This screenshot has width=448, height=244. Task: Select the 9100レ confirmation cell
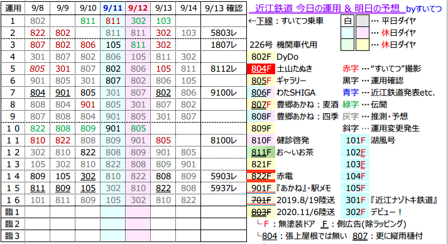[x=224, y=92]
